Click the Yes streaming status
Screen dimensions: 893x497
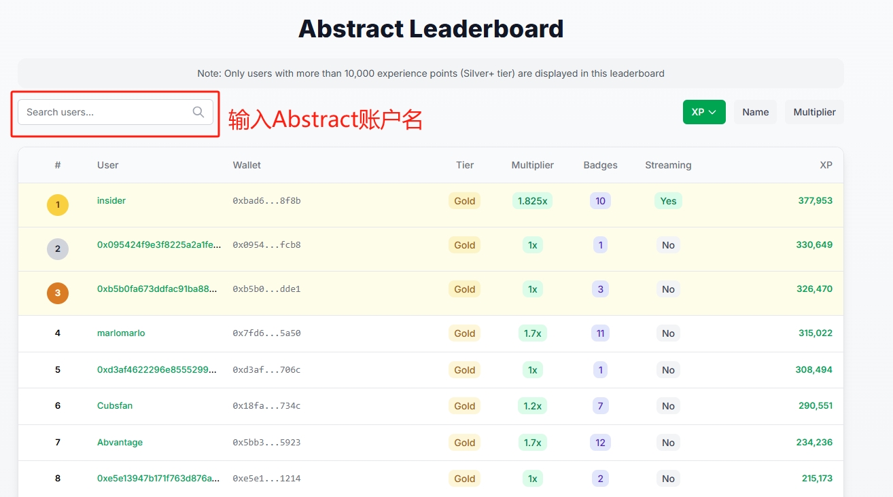coord(668,201)
